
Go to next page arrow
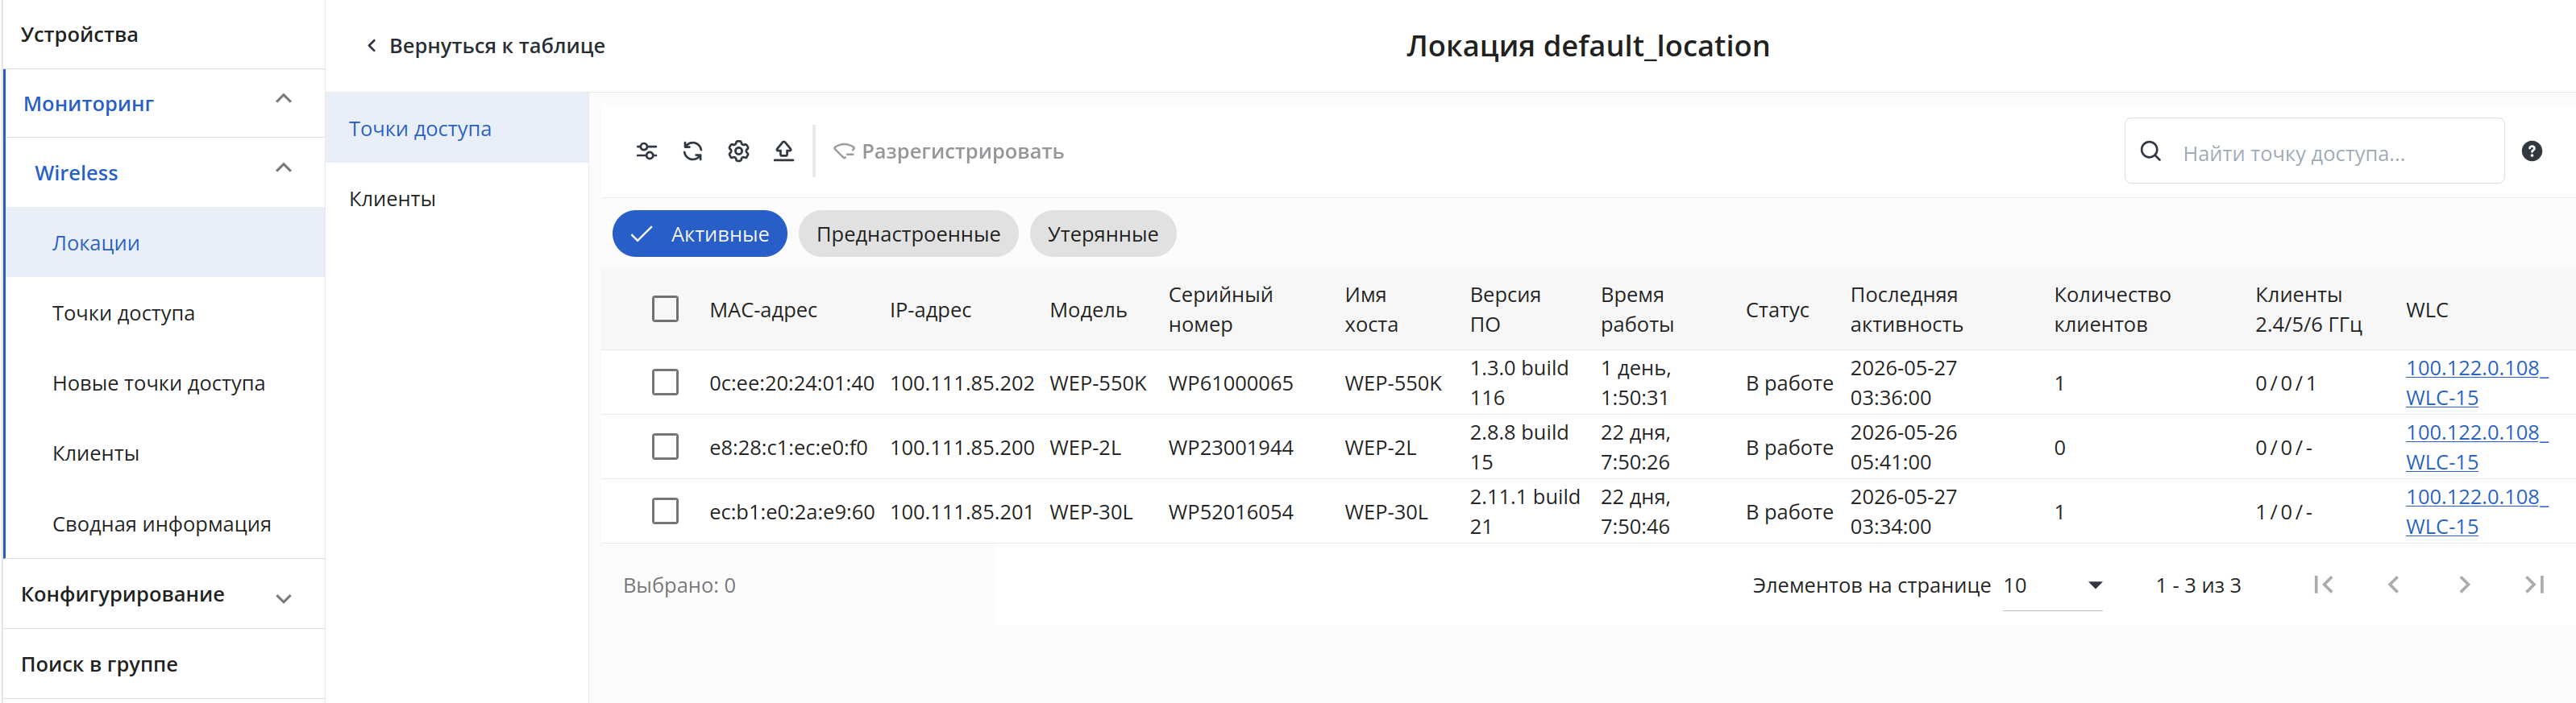pos(2464,585)
